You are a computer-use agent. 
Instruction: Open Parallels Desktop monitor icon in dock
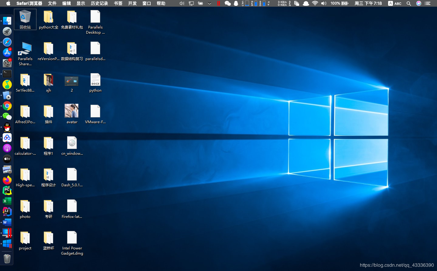[x=7, y=233]
